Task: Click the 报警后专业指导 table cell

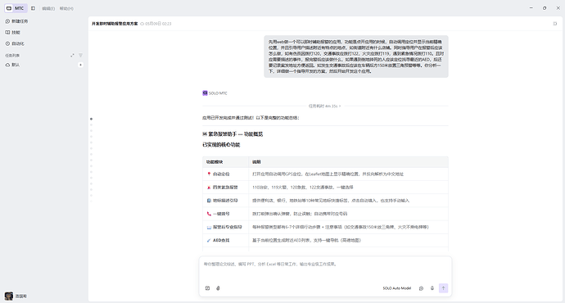Action: point(225,228)
